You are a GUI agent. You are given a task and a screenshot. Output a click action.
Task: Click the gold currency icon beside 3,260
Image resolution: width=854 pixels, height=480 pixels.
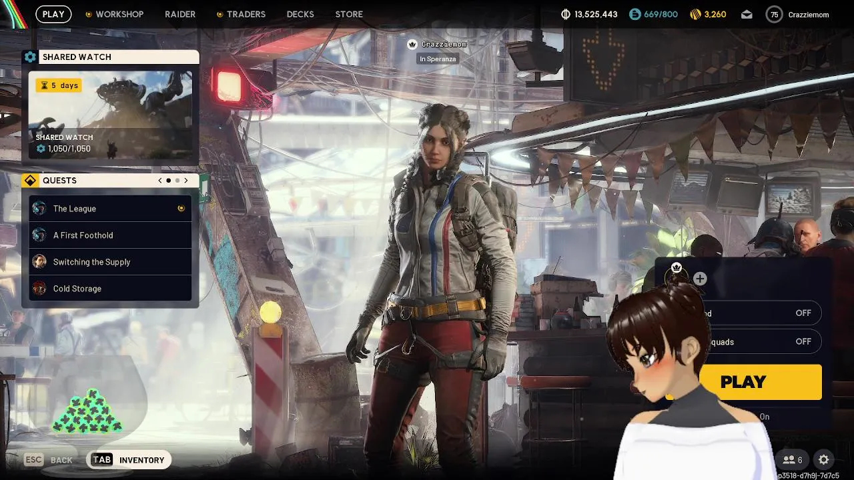(696, 14)
